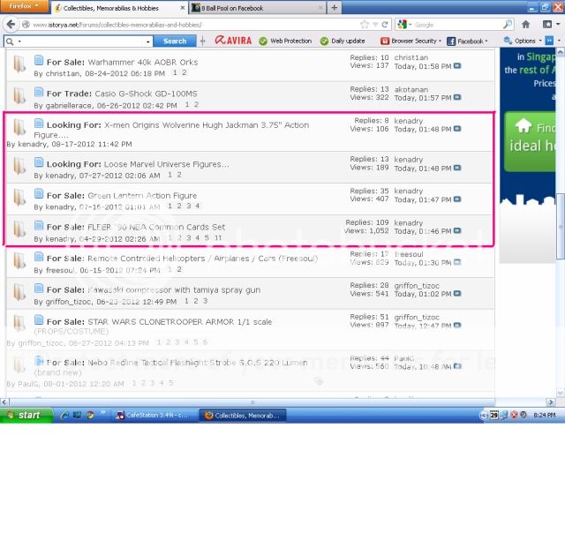565x533 pixels.
Task: Go to last post of the Warhammer thread
Action: (457, 66)
